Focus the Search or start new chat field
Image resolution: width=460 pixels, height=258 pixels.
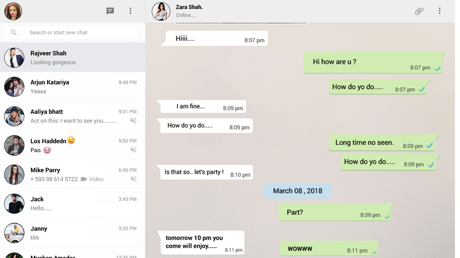pyautogui.click(x=71, y=33)
